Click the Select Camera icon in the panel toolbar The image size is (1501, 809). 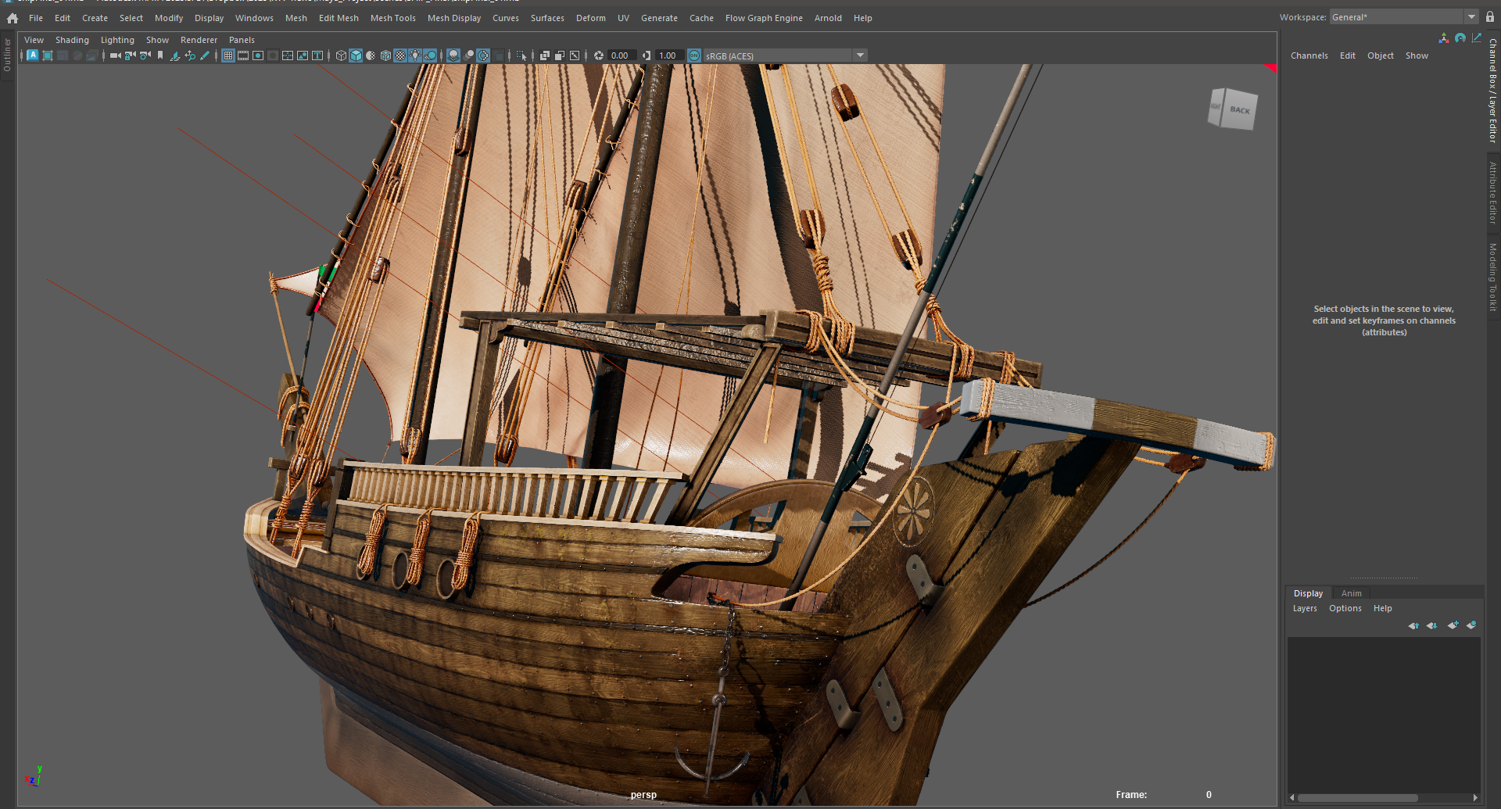click(x=116, y=55)
